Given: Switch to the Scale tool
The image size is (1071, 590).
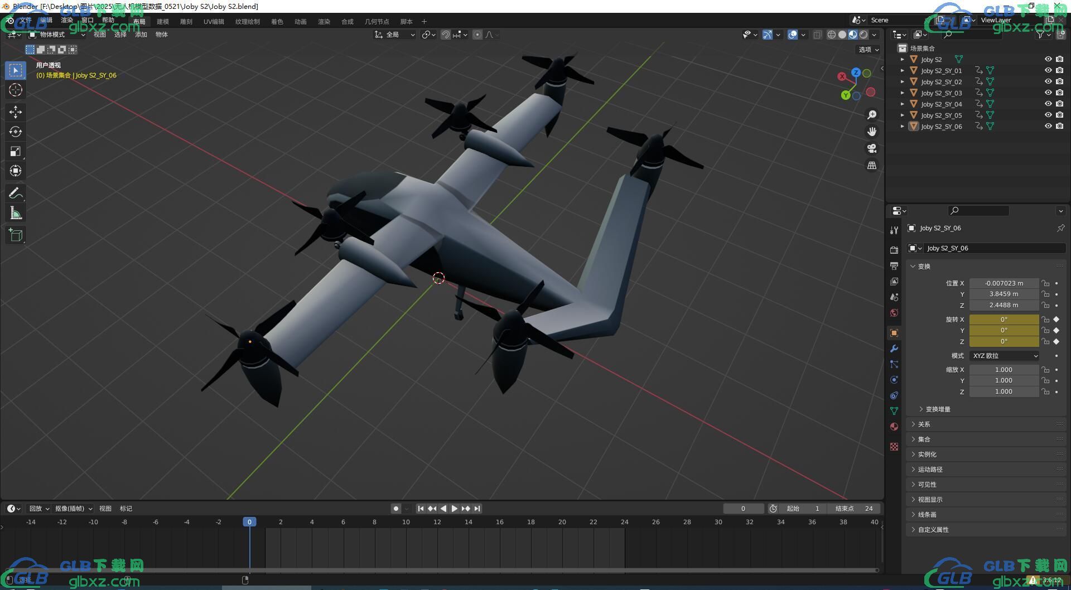Looking at the screenshot, I should (16, 151).
